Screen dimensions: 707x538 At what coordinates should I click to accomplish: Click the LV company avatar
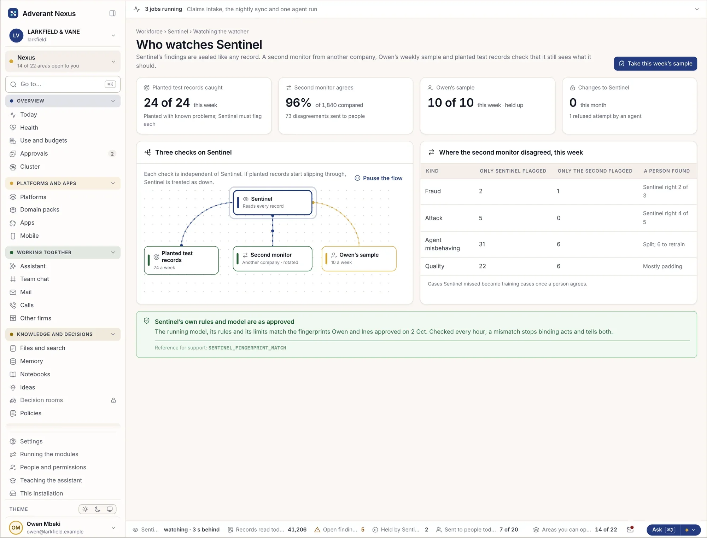click(x=16, y=35)
